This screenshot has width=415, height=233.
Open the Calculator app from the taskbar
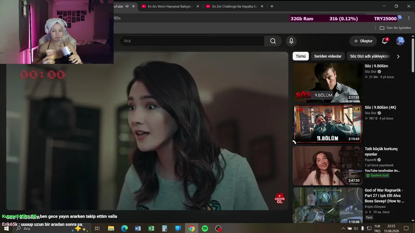165,228
